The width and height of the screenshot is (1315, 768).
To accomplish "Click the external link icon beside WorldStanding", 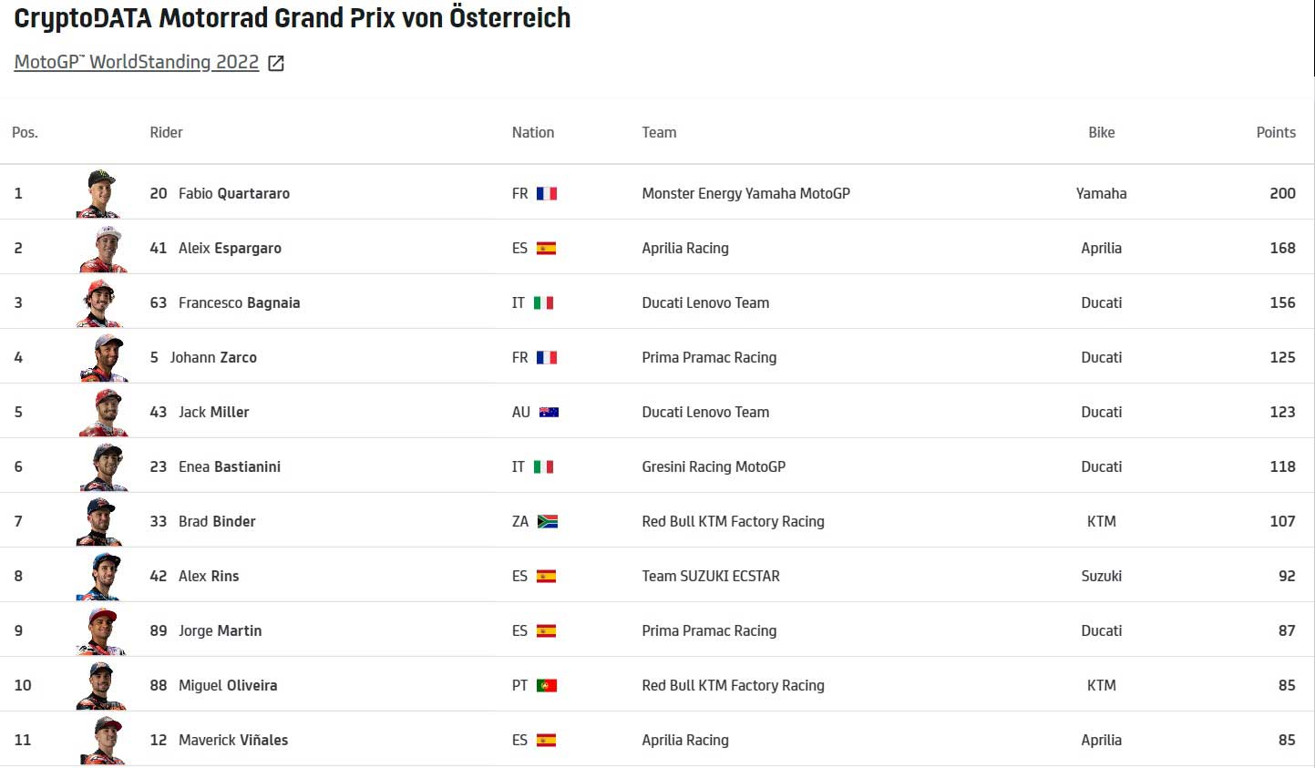I will point(276,63).
